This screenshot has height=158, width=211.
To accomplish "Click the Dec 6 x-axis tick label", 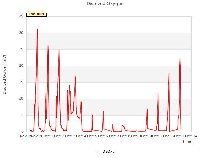I will tap(103, 136).
